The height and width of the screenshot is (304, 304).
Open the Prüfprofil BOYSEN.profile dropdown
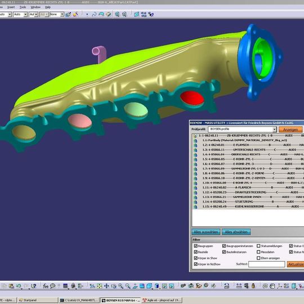[x=274, y=129]
